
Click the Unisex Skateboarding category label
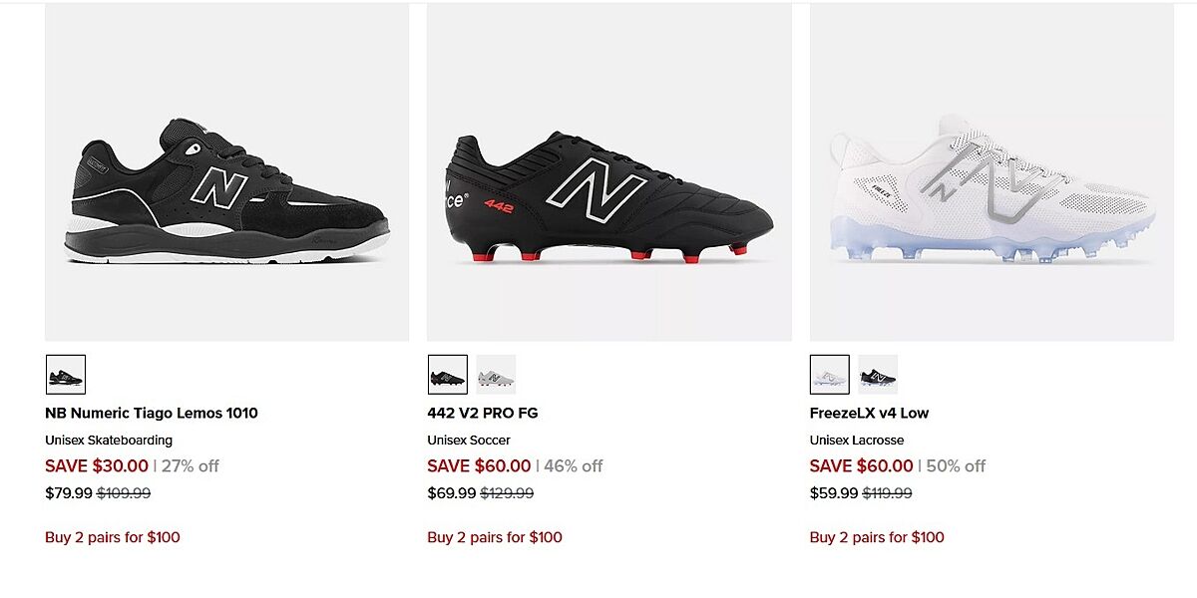109,440
